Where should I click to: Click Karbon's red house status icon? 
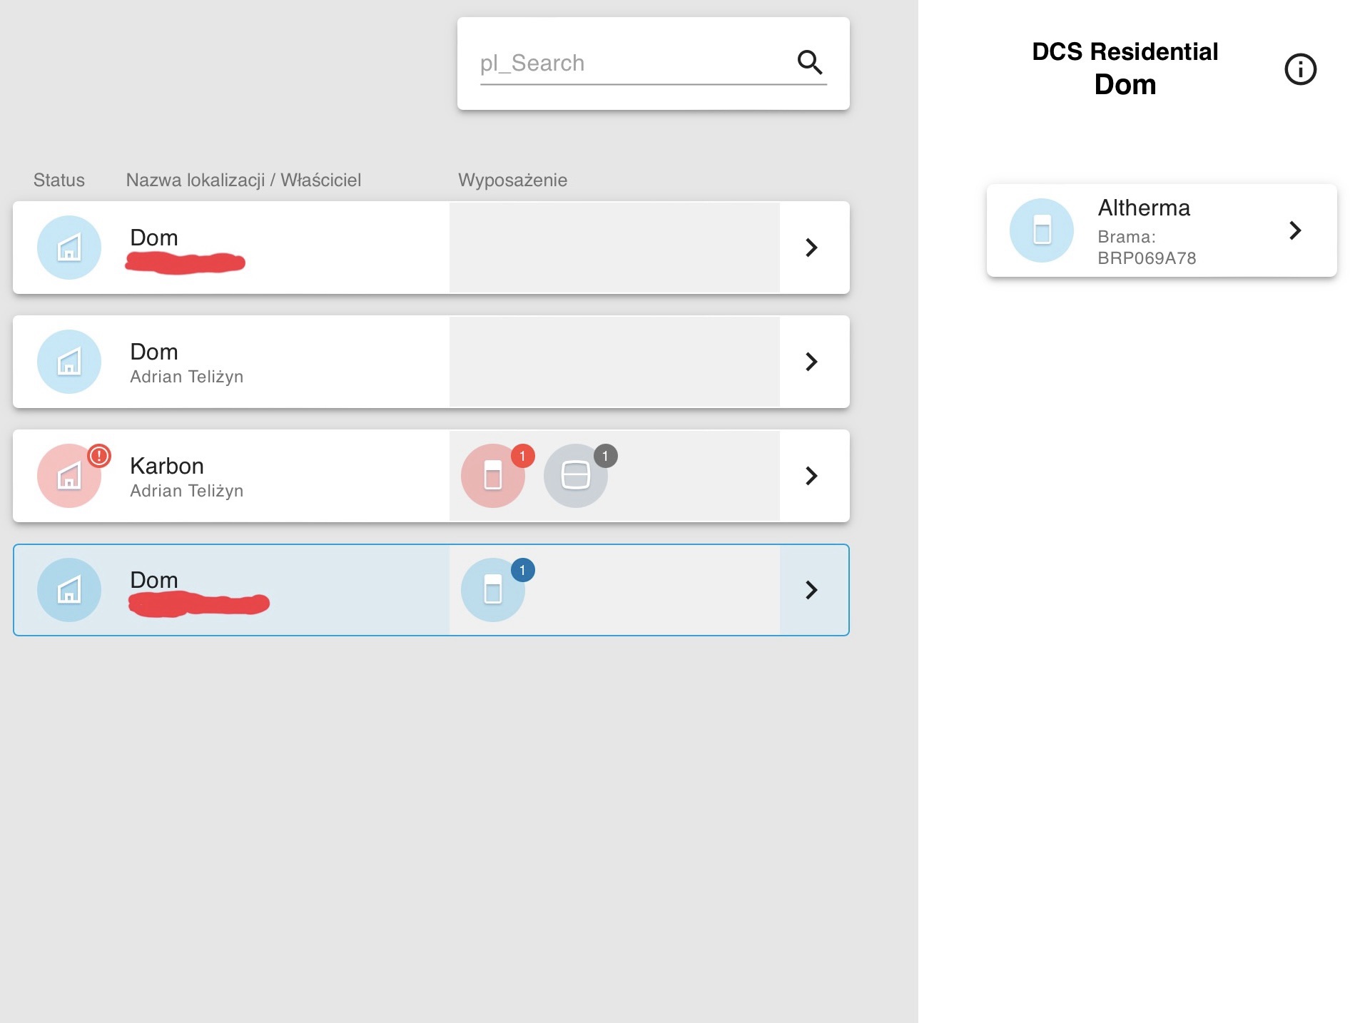(x=69, y=476)
